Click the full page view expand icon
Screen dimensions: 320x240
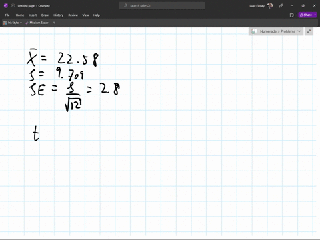(309, 31)
